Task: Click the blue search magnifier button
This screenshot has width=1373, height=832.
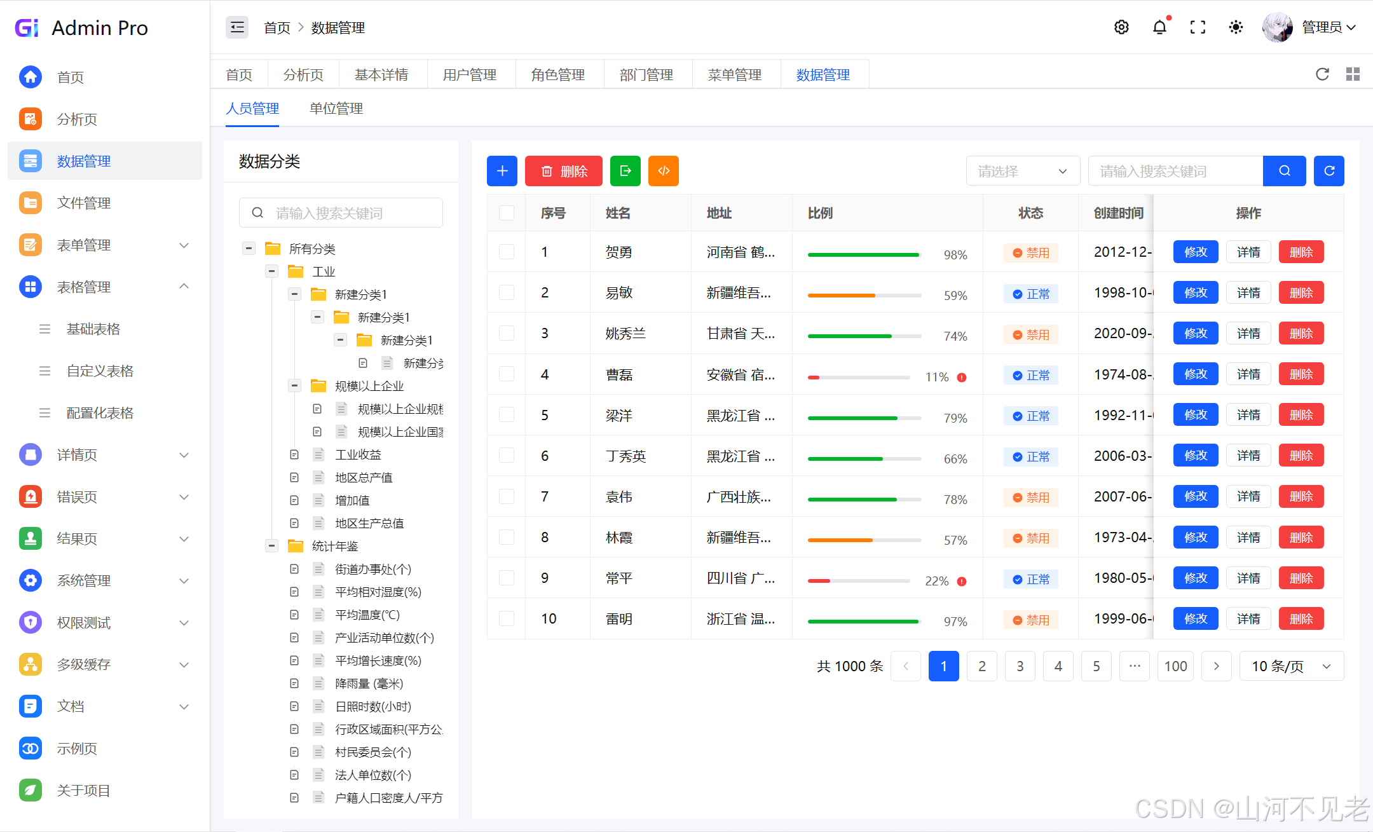Action: [1284, 171]
